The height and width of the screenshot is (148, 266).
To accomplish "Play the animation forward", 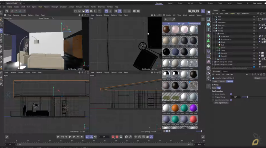I will coord(70,137).
